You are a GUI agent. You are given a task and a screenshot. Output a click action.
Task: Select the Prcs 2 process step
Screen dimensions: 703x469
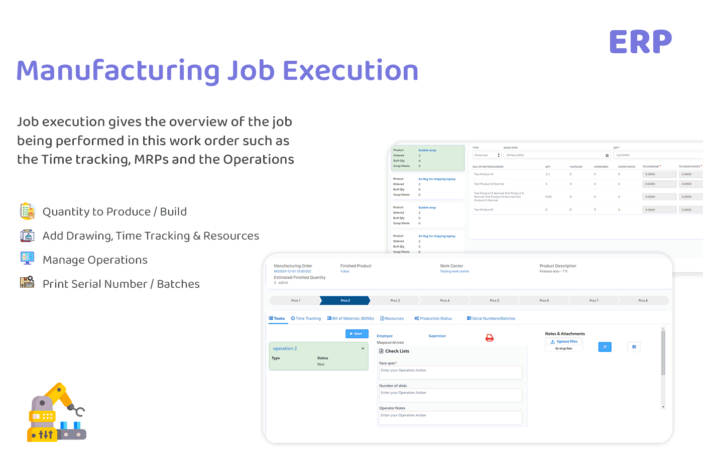tap(345, 300)
